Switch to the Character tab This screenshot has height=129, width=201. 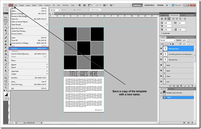click(x=164, y=15)
